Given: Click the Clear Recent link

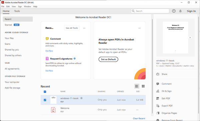Looking at the screenshot, I should click(139, 118).
